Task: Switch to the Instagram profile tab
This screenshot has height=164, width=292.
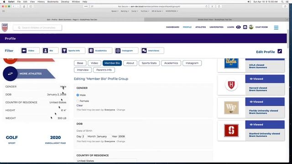Action: click(192, 63)
